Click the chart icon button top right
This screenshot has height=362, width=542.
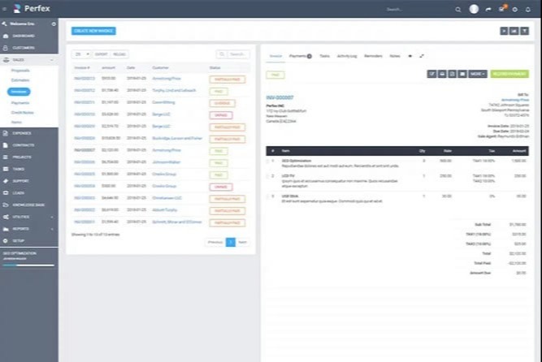[x=514, y=31]
